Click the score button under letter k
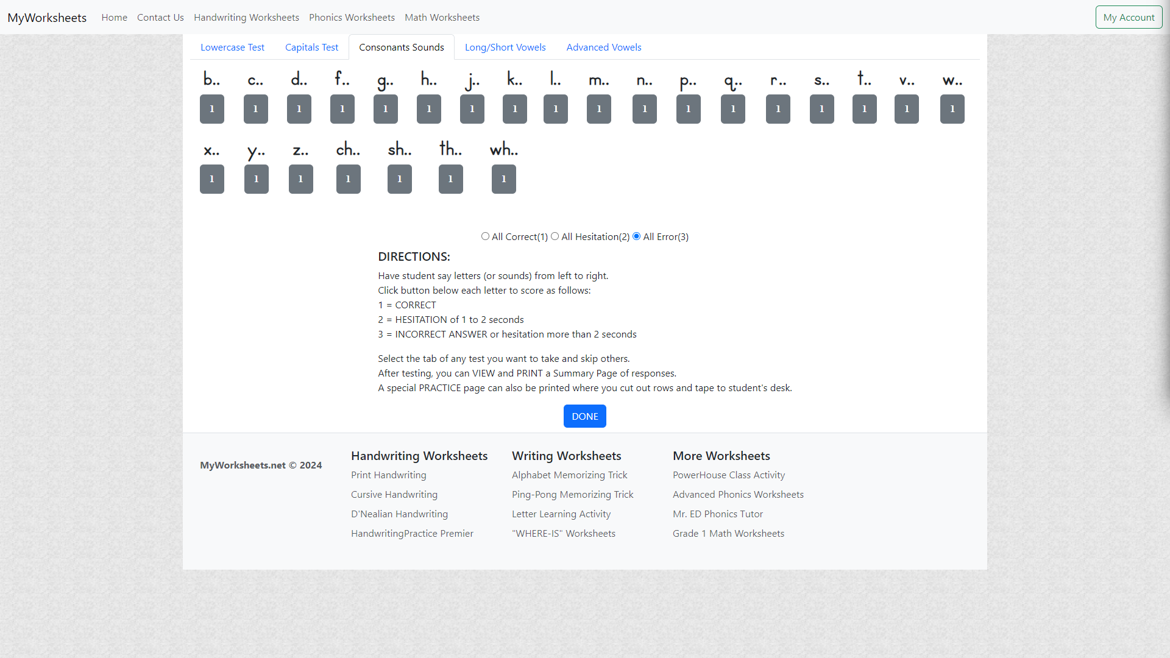 coord(515,109)
